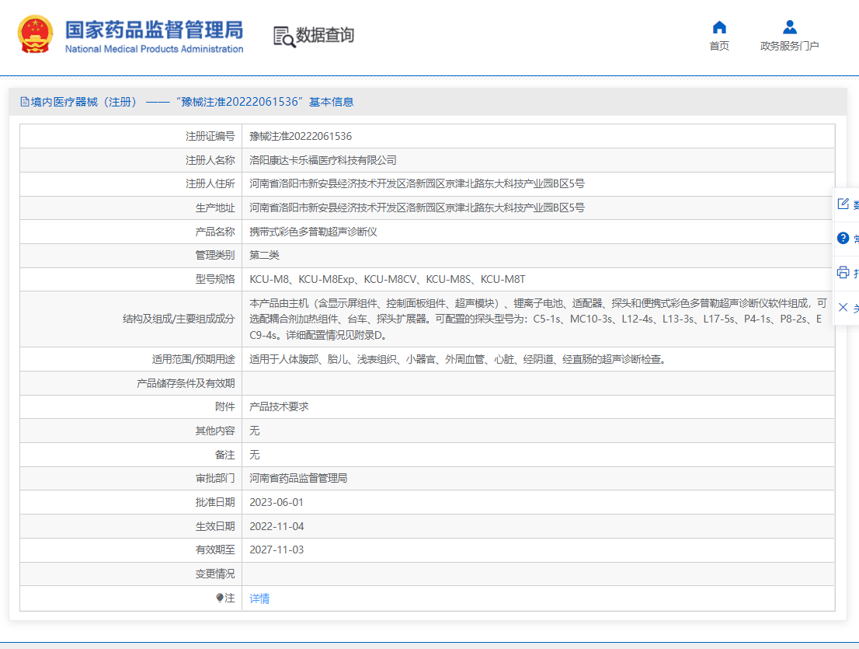Click the document icon before 境内医疗器械
This screenshot has width=859, height=649.
tap(25, 102)
